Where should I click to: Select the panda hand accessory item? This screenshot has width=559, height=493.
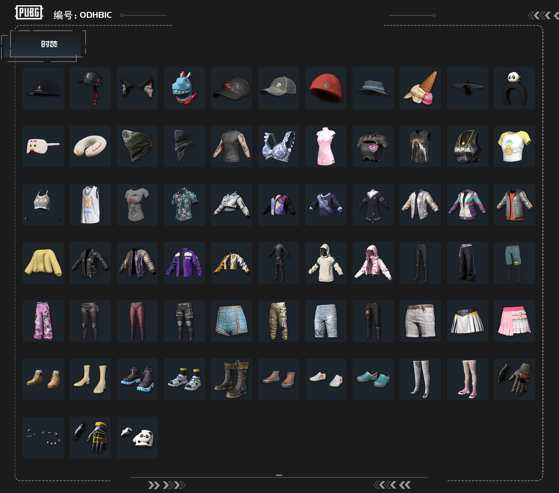point(137,437)
